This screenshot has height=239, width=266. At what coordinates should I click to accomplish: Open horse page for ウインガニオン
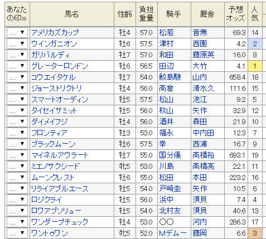tap(54, 44)
